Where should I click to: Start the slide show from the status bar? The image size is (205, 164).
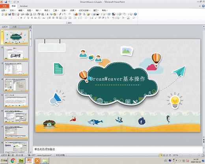click(170, 155)
